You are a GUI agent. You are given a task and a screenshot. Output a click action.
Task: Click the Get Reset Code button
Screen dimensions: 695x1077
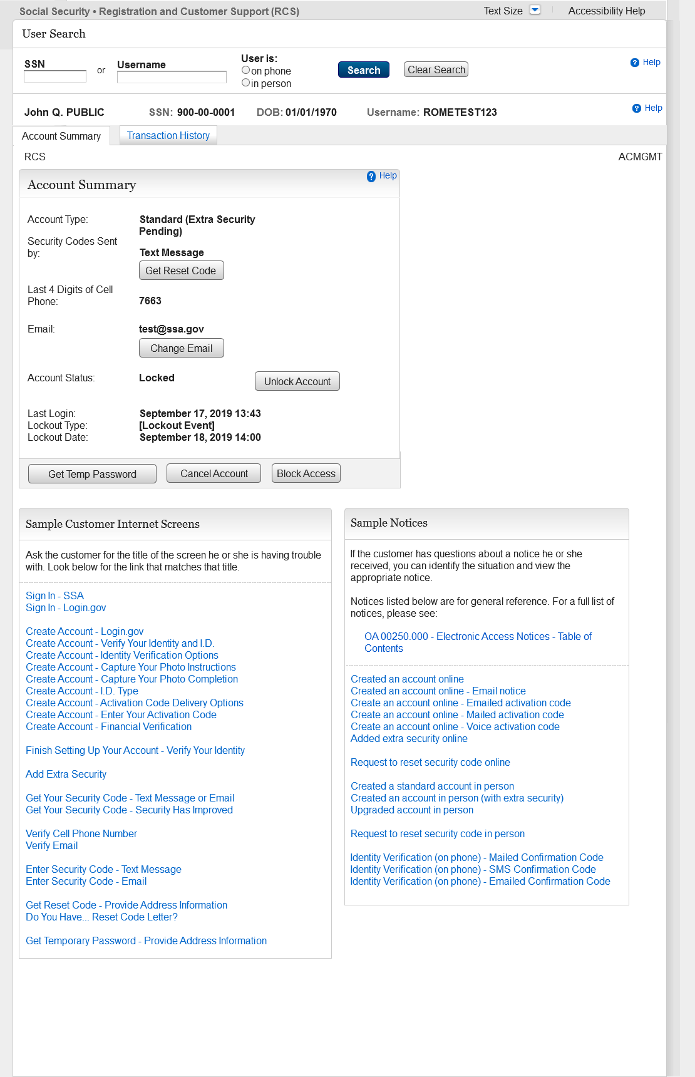[x=181, y=271]
